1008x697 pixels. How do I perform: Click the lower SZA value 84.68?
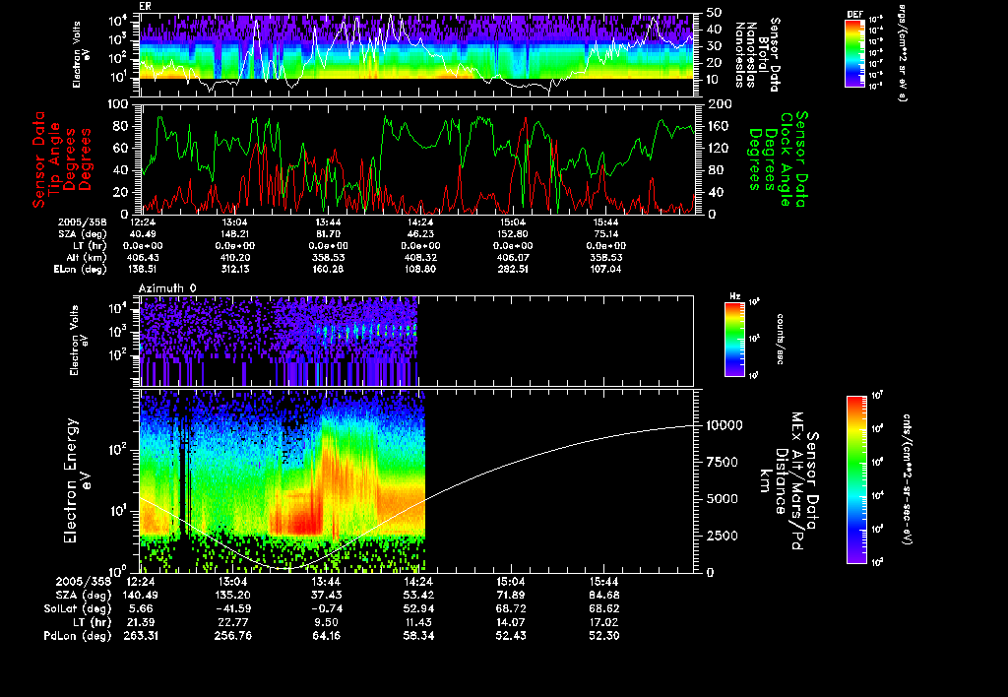(605, 596)
